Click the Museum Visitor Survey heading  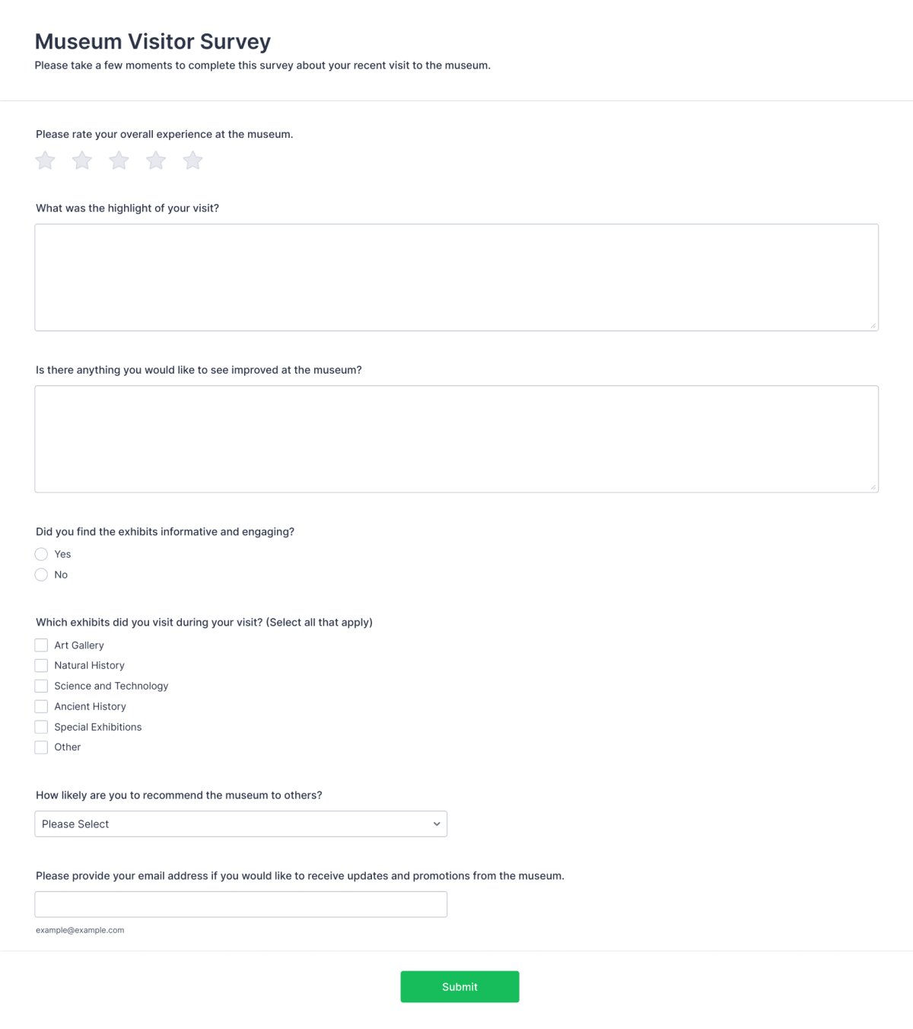point(152,42)
